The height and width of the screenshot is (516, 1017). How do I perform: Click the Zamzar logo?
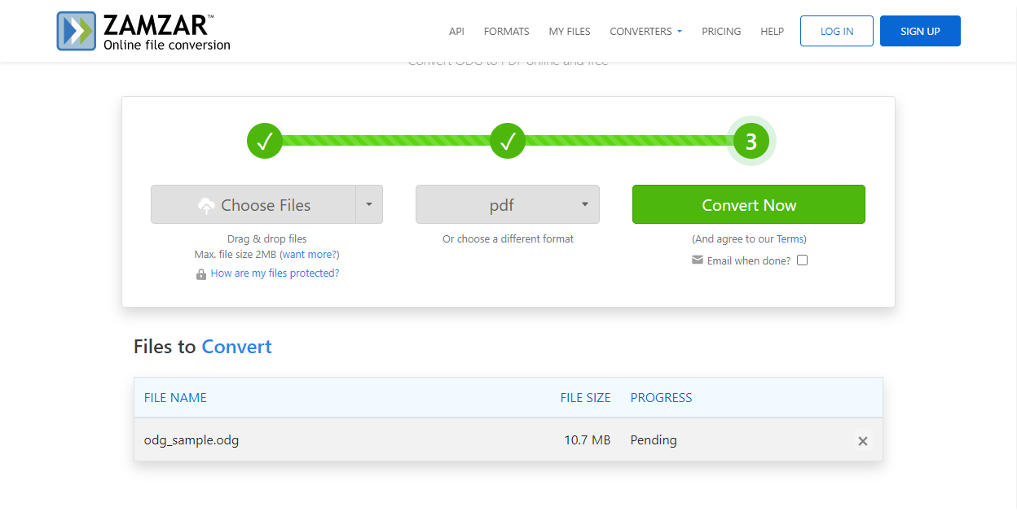coord(143,31)
